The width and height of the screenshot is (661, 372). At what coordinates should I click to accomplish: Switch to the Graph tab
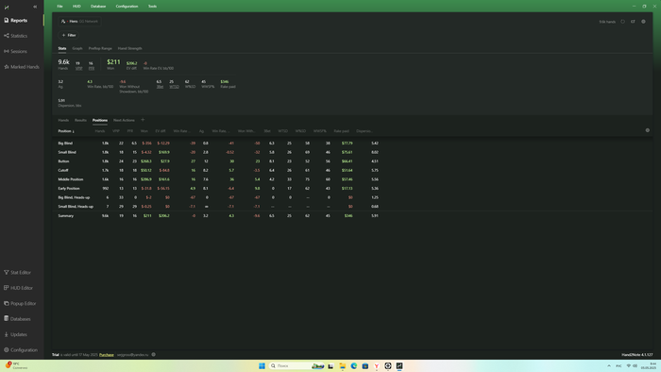[77, 48]
